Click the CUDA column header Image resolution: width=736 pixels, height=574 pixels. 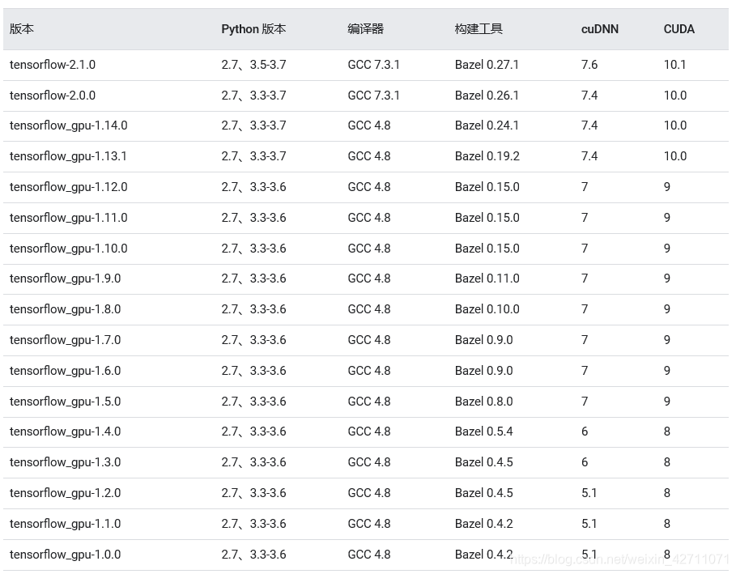point(679,29)
